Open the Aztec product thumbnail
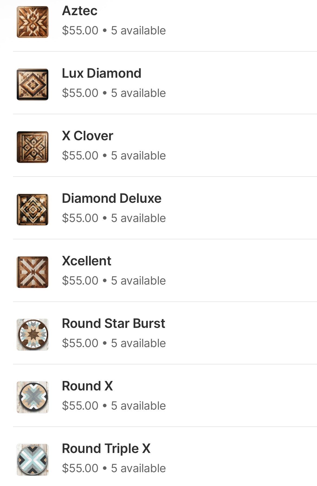The image size is (317, 486). [32, 22]
